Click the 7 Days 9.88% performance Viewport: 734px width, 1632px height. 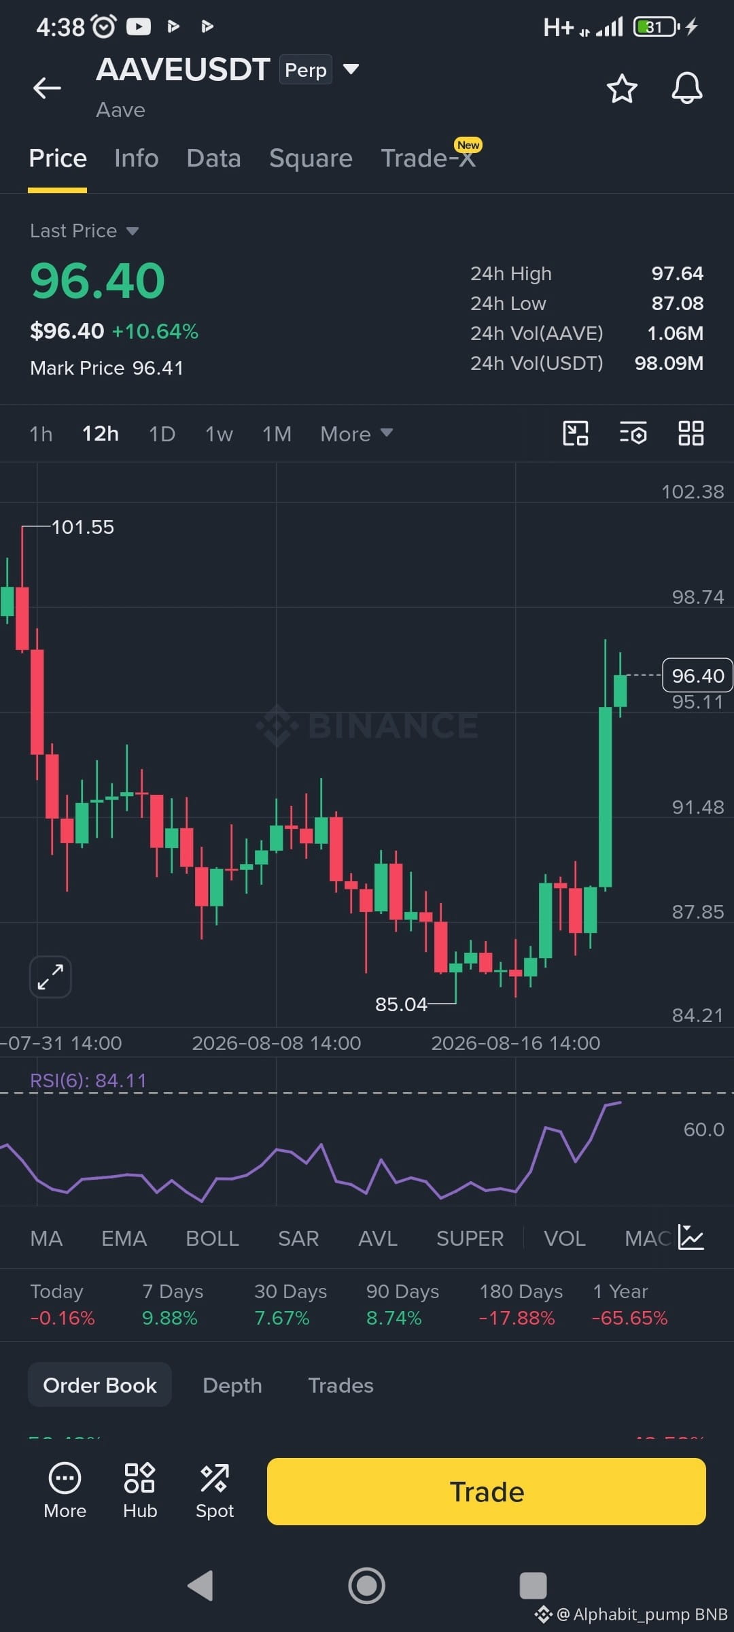click(x=172, y=1304)
